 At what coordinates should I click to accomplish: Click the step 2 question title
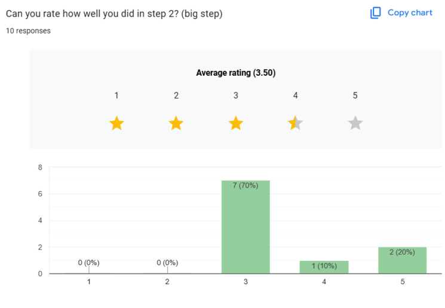114,13
